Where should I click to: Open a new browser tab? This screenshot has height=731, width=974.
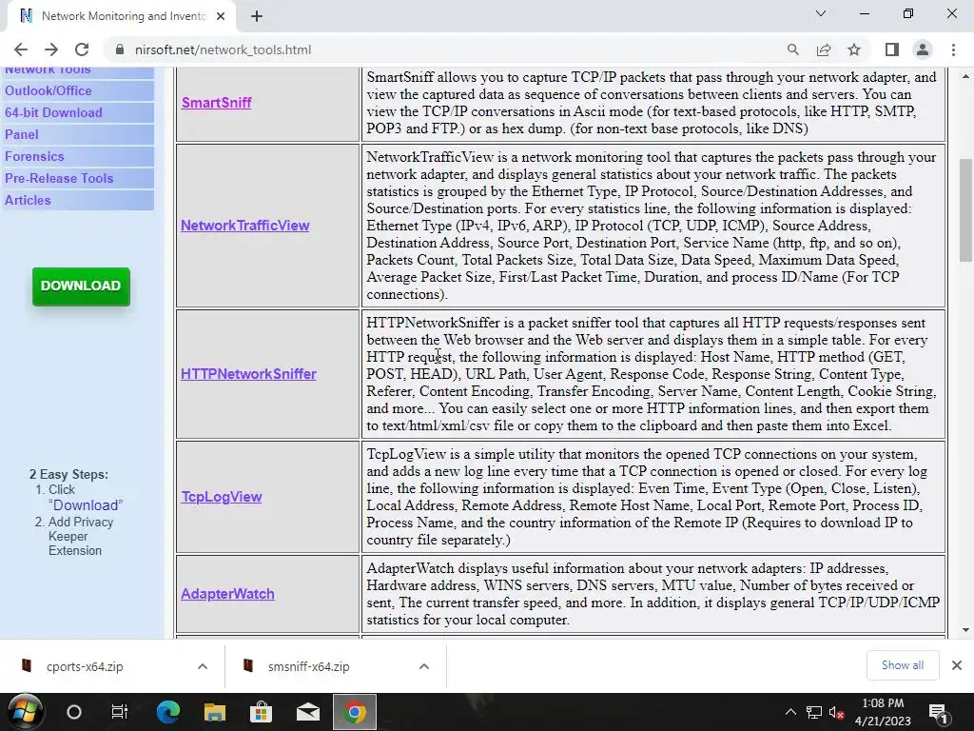pos(257,16)
